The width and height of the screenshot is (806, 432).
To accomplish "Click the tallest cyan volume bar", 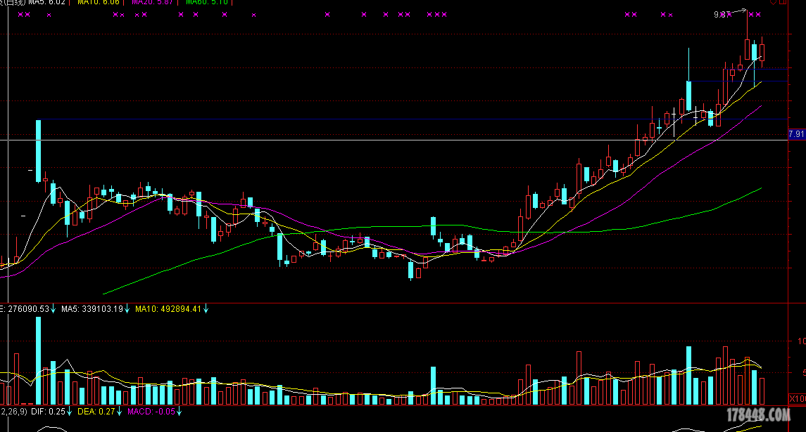I will tap(38, 362).
